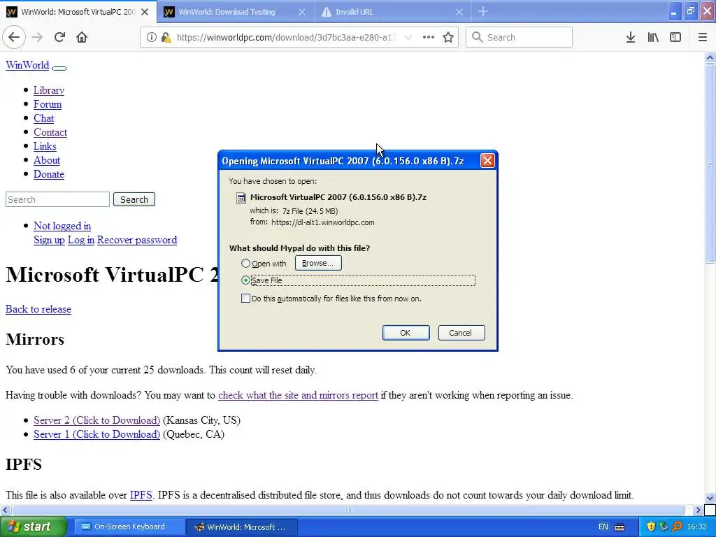Open the Recover password link
The width and height of the screenshot is (716, 537).
tap(137, 241)
